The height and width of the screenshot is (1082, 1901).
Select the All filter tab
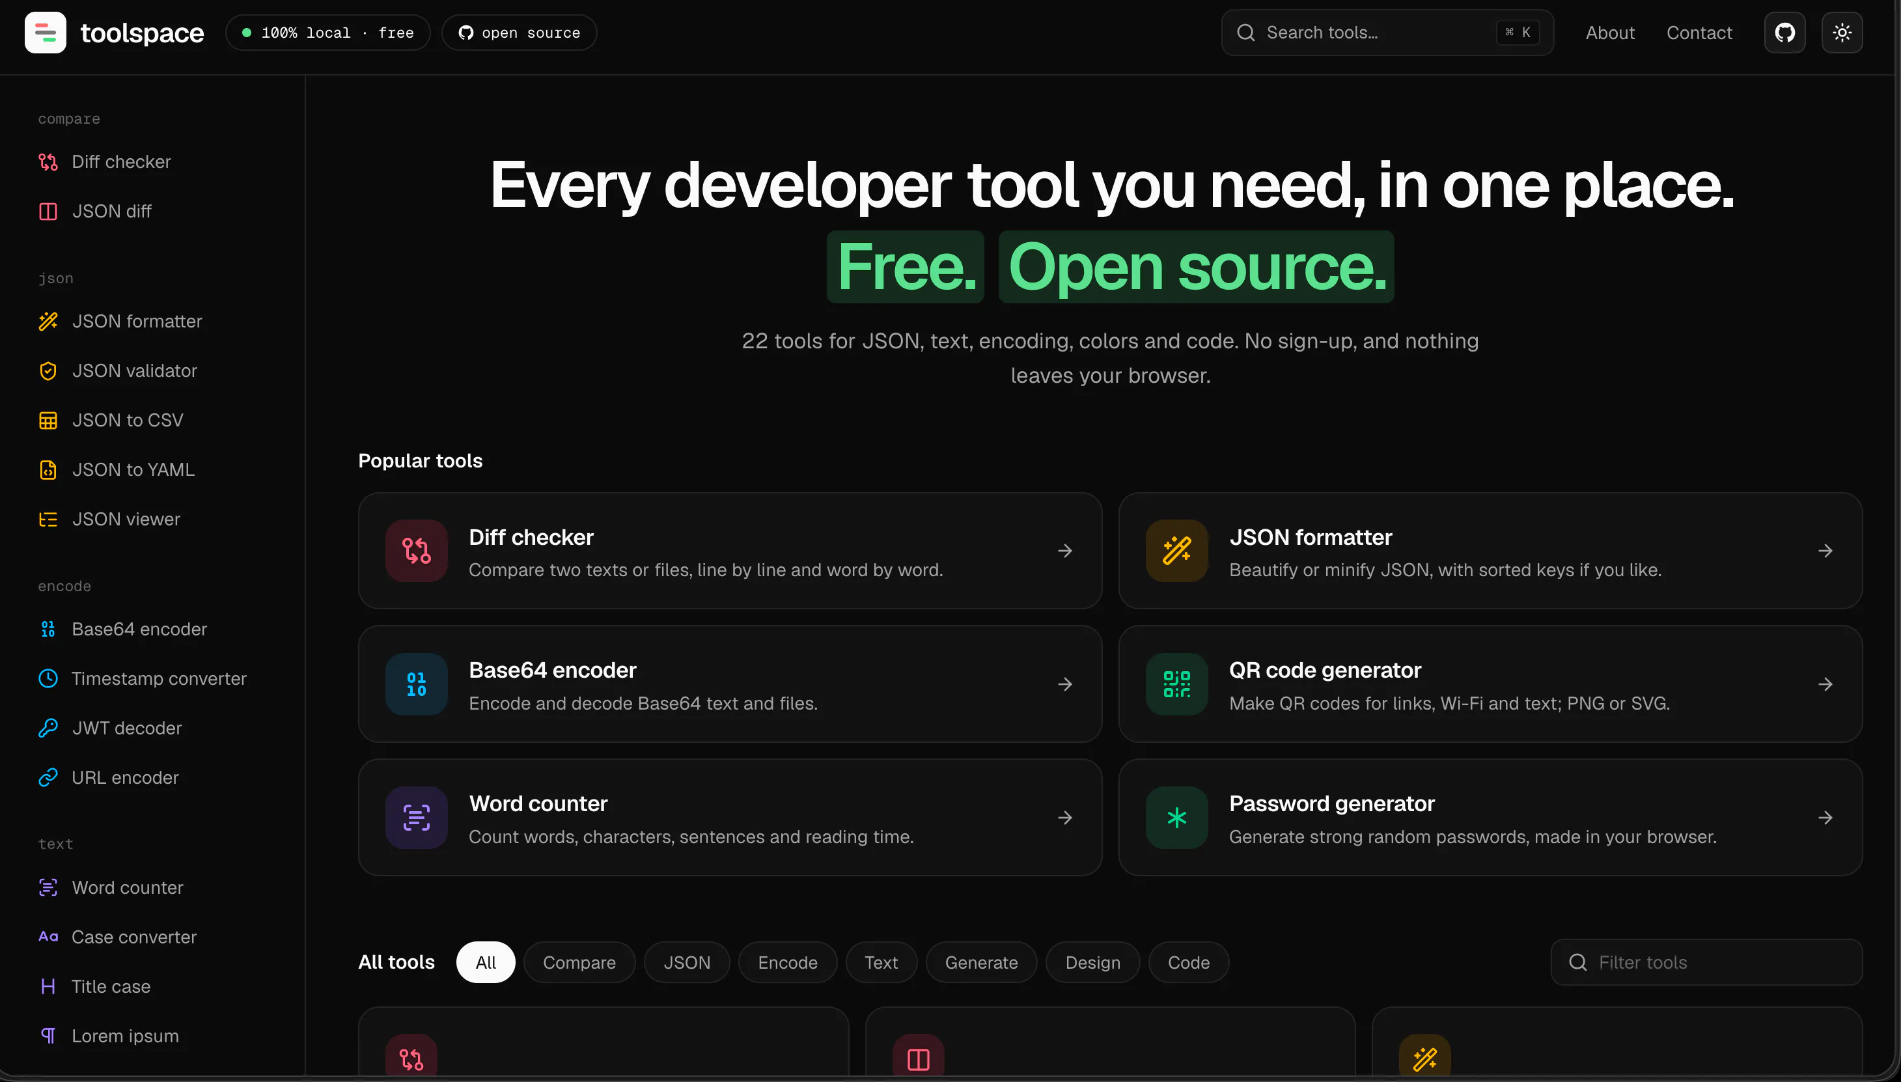485,962
